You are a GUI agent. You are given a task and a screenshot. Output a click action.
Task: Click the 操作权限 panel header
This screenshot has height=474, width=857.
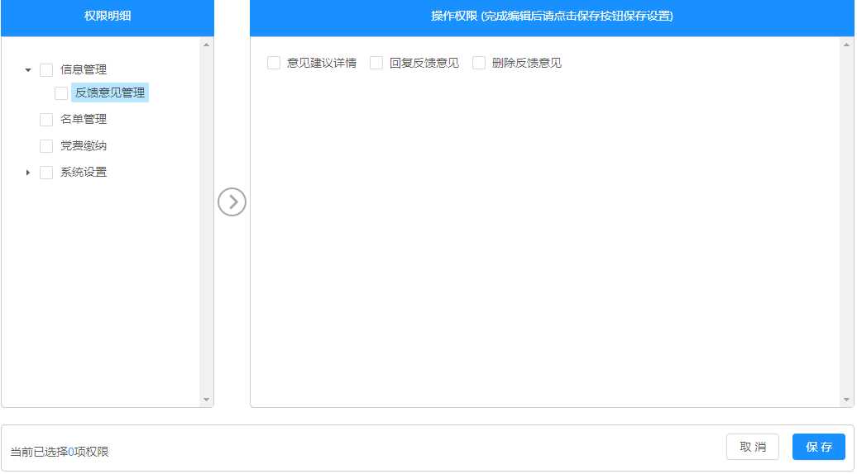coord(552,17)
